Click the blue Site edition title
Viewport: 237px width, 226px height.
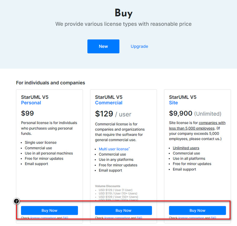pyautogui.click(x=173, y=103)
